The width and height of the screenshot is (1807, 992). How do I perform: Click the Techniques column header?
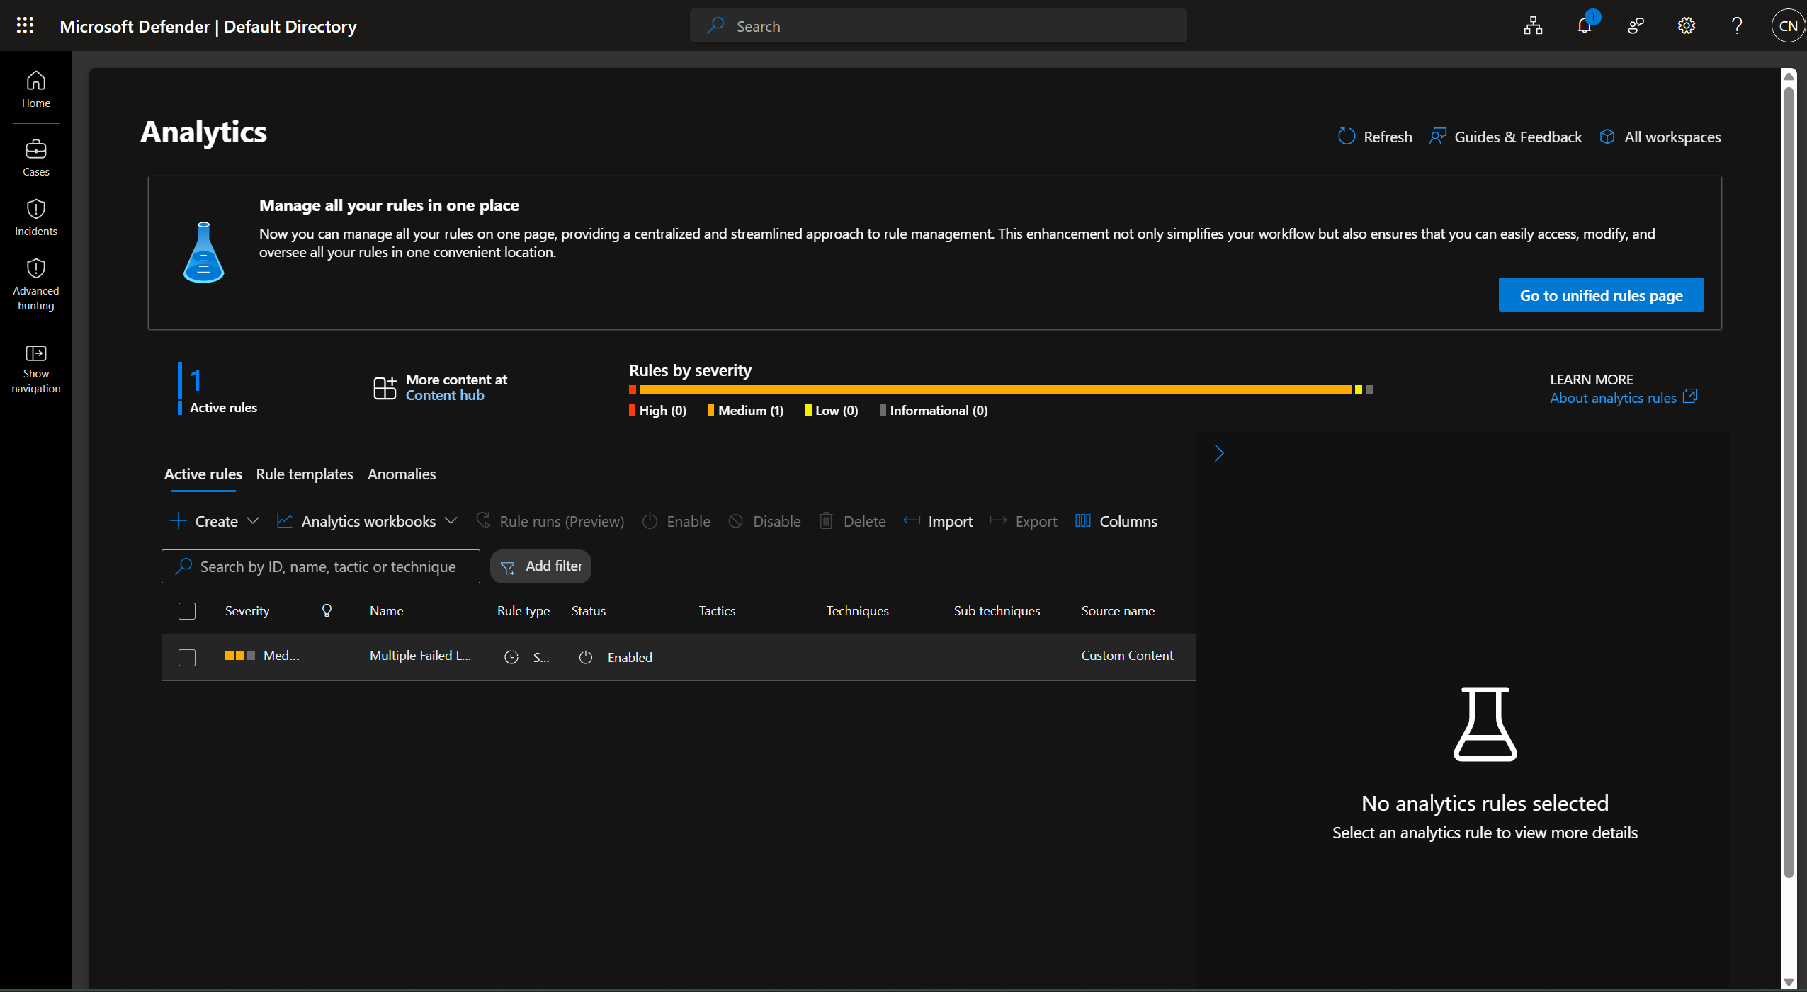[x=858, y=611]
